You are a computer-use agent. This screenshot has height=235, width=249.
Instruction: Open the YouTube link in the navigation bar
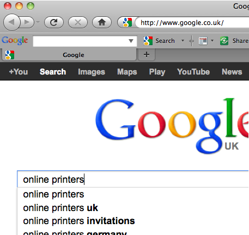(193, 72)
